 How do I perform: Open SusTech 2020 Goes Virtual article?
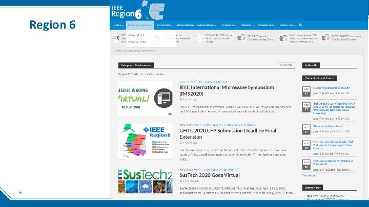210,175
